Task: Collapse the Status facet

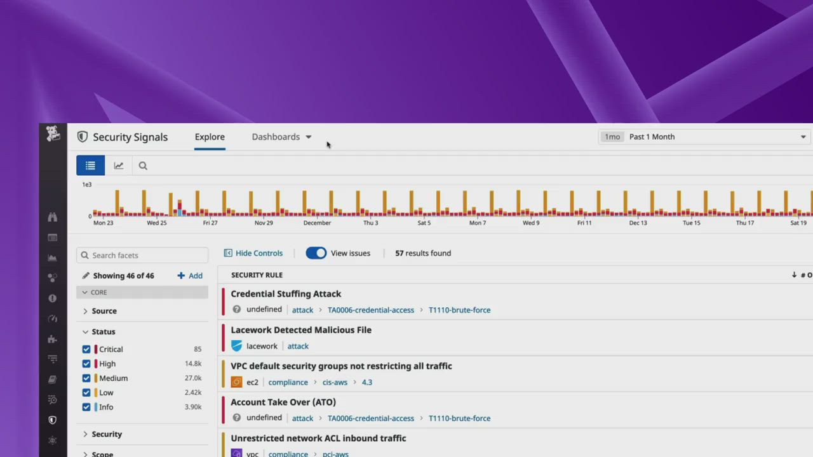Action: (x=99, y=331)
